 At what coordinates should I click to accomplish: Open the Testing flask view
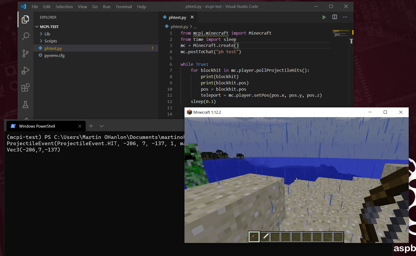tap(25, 105)
